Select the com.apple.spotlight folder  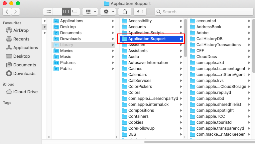point(219,110)
